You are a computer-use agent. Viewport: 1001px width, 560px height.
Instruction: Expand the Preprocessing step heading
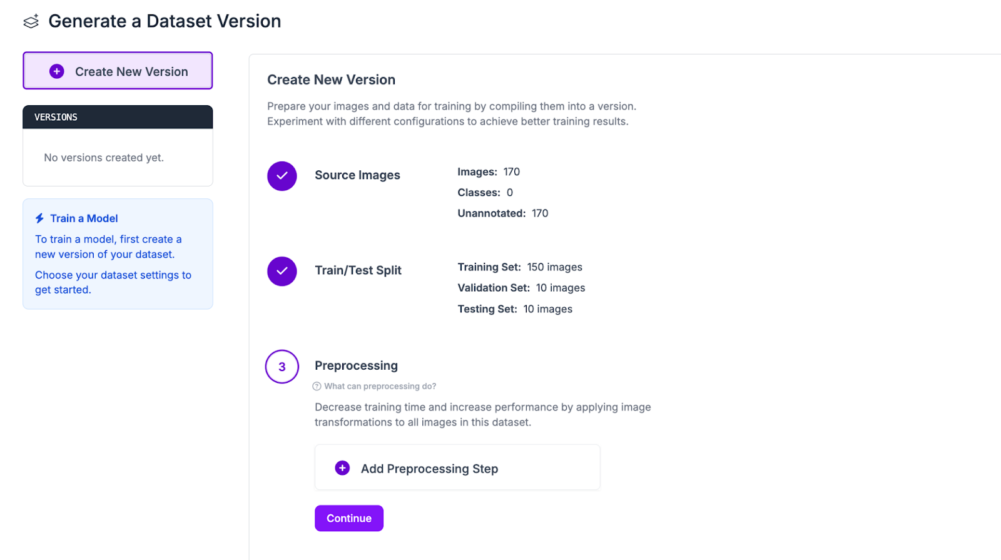[356, 365]
